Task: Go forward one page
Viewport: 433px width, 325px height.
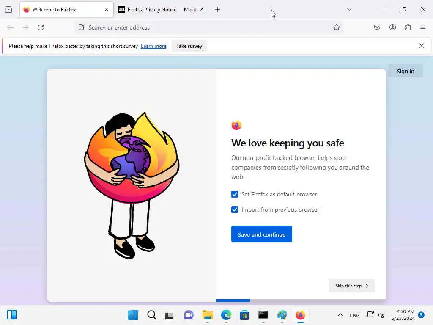Action: coord(25,28)
